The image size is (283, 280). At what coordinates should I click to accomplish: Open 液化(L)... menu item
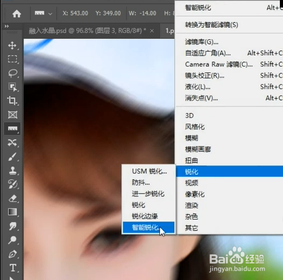click(x=229, y=86)
